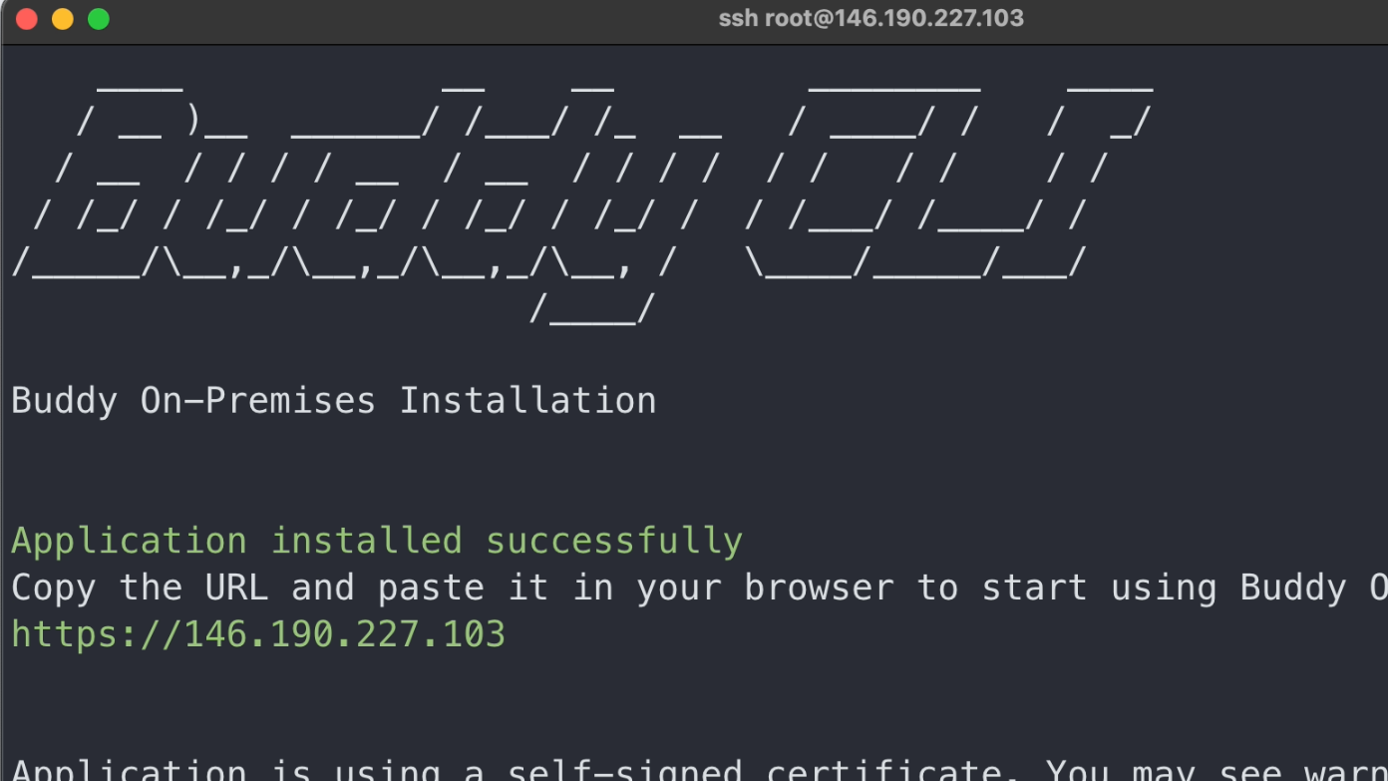The height and width of the screenshot is (781, 1388).
Task: Click the "Application installed successfully" message
Action: pos(377,542)
